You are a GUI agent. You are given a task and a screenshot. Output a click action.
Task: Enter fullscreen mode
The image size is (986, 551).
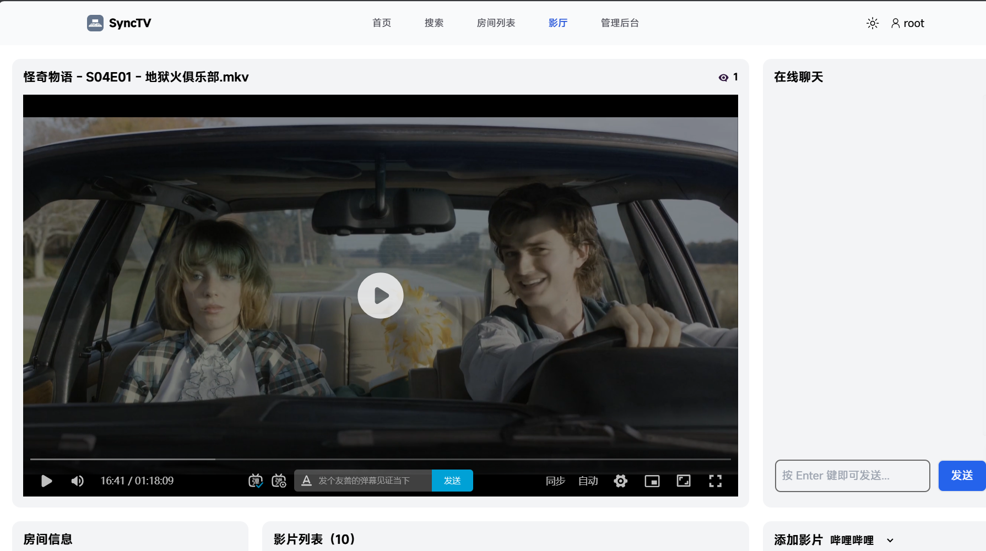pos(716,481)
